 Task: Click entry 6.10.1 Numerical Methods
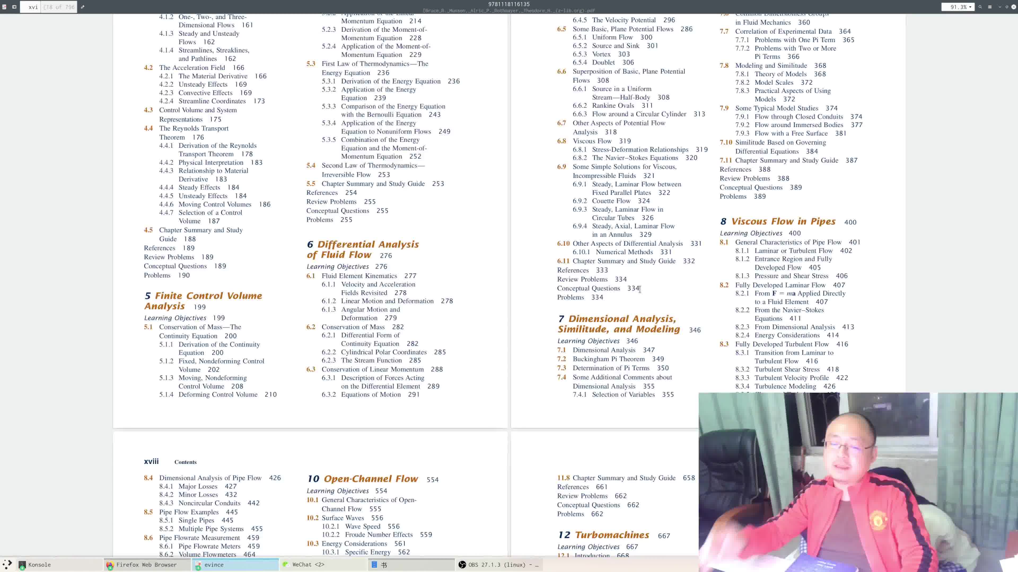point(622,252)
